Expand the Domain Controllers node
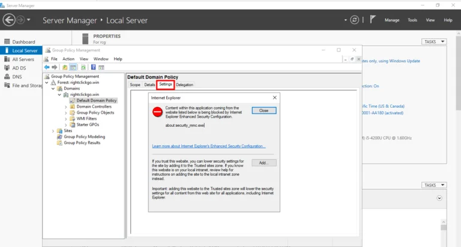Viewport: 461px width, 247px height. click(66, 107)
